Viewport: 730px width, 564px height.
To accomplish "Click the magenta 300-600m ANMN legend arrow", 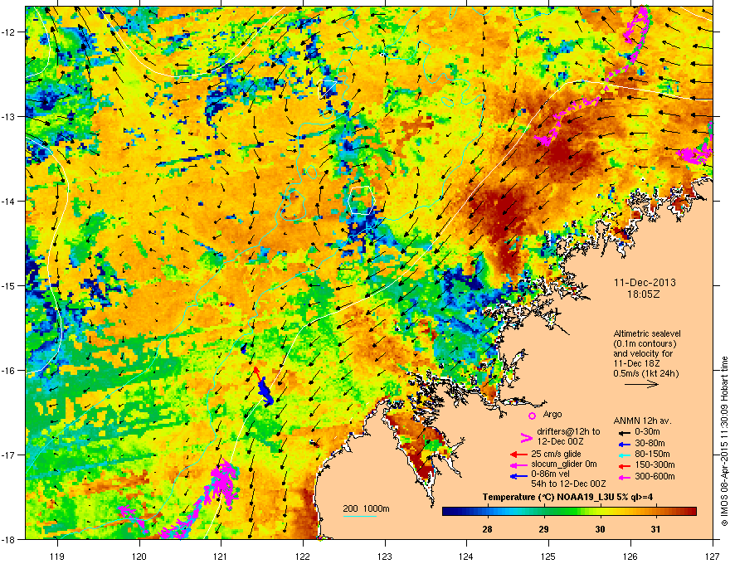I will (625, 477).
